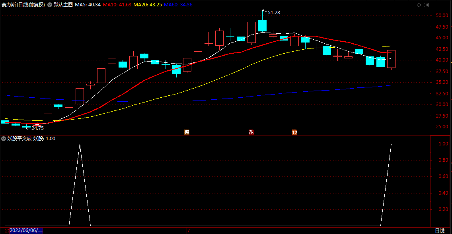Select the MA20: 43.25 indicator label
The height and width of the screenshot is (234, 452).
148,5
